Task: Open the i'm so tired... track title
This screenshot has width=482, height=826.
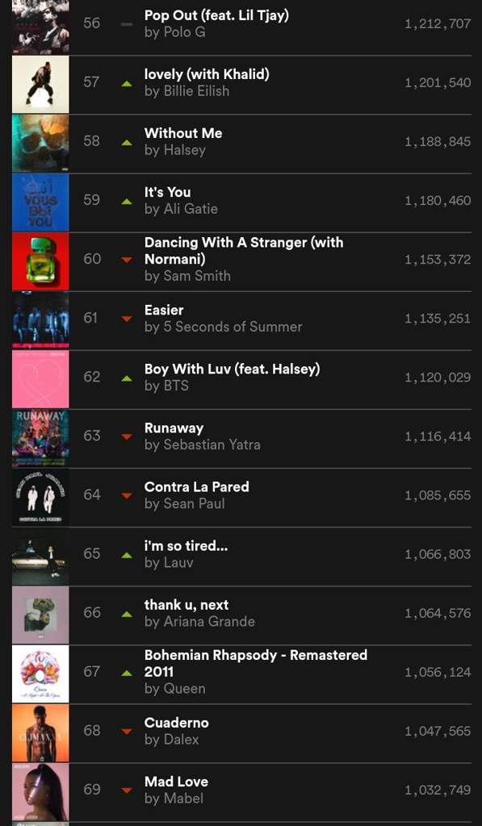Action: point(187,546)
